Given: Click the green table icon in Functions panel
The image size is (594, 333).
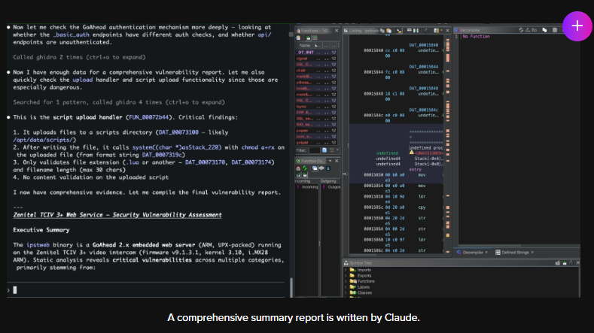Looking at the screenshot, I should (x=315, y=38).
